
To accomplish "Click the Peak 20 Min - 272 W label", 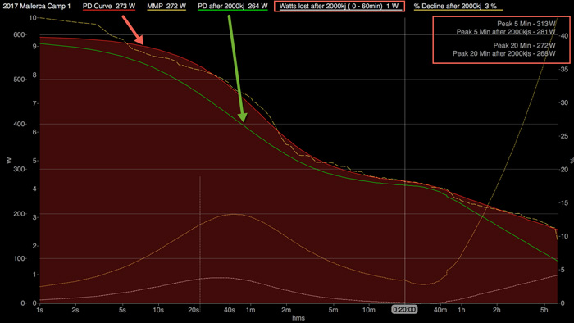I will pyautogui.click(x=524, y=46).
